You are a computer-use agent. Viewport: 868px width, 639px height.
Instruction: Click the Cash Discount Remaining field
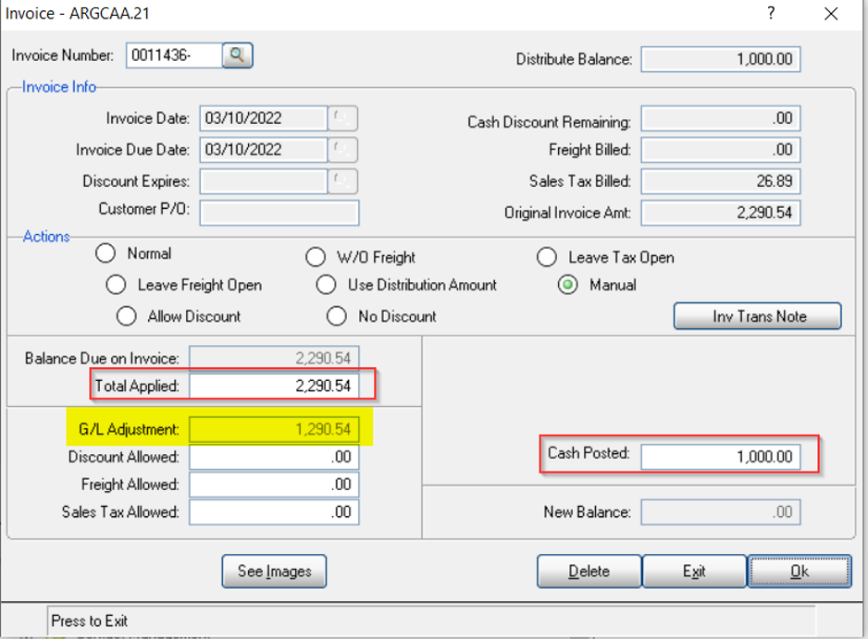pos(721,118)
